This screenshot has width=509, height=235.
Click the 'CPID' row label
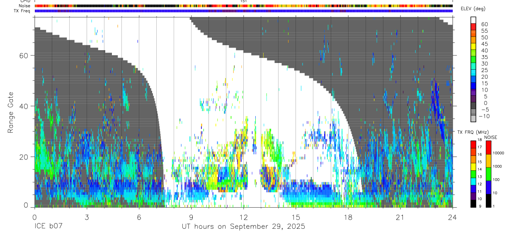coord(25,1)
